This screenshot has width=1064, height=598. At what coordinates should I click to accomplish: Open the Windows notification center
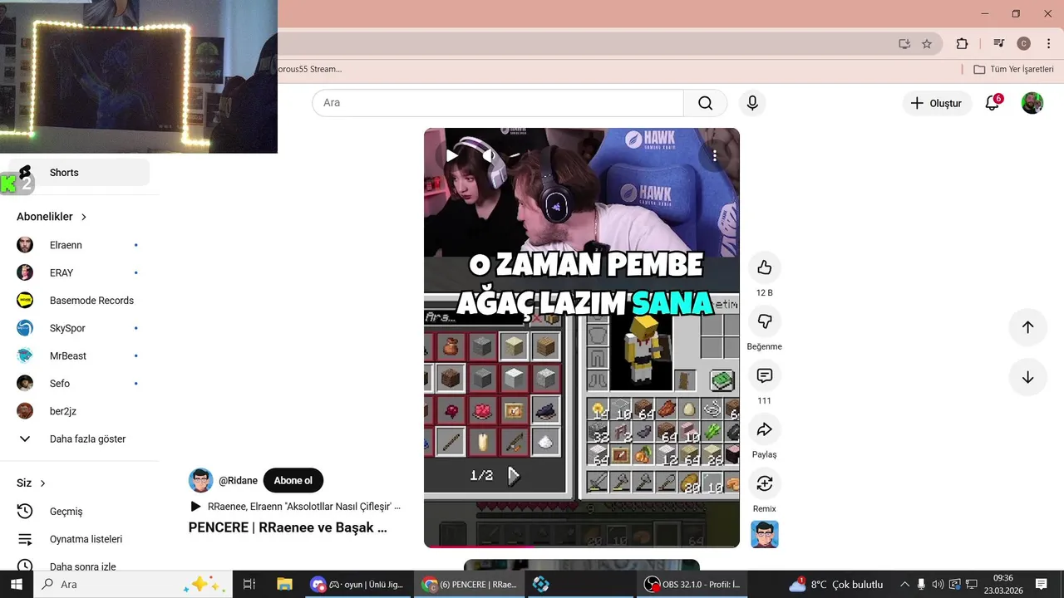tap(1041, 585)
